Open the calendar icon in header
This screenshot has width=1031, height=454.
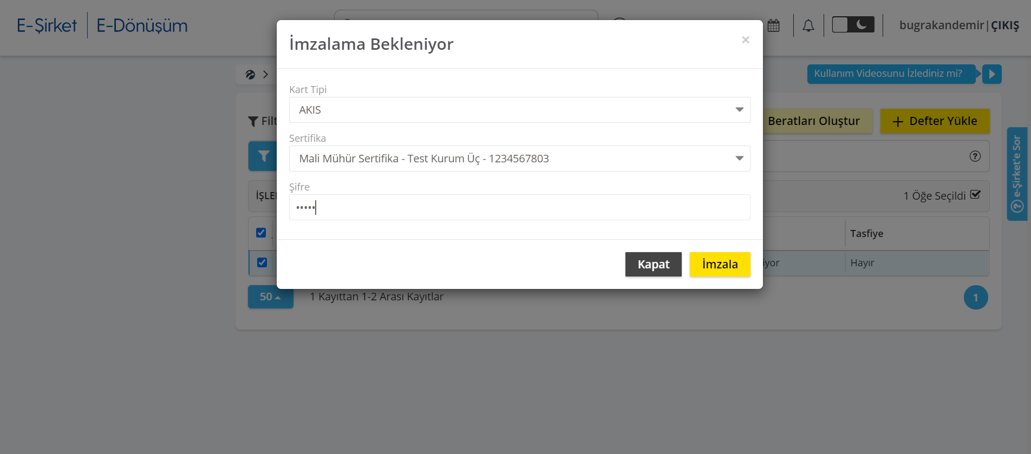pyautogui.click(x=773, y=25)
